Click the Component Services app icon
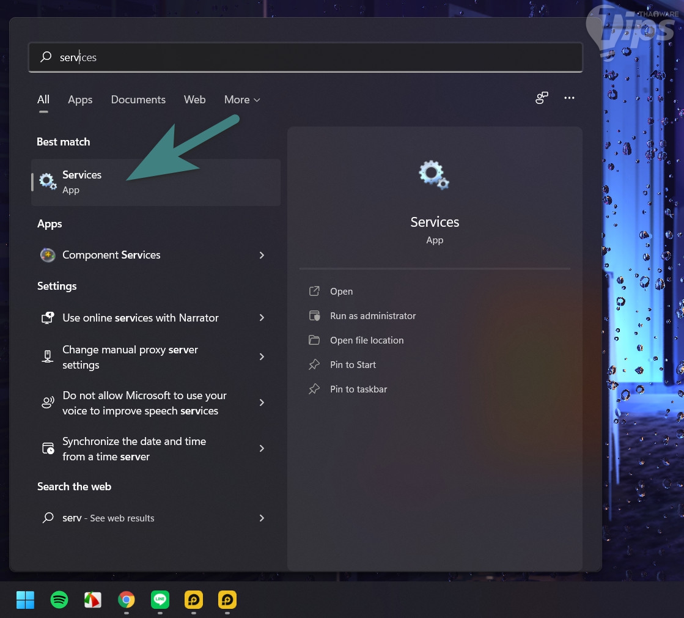The image size is (684, 618). coord(48,255)
